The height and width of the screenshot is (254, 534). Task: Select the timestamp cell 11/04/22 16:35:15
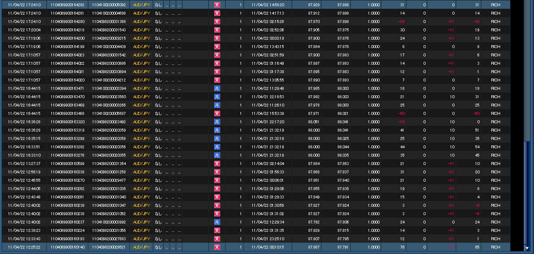(24, 139)
